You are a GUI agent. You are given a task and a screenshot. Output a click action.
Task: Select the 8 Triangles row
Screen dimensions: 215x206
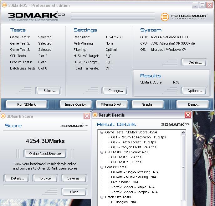pyautogui.click(x=124, y=202)
